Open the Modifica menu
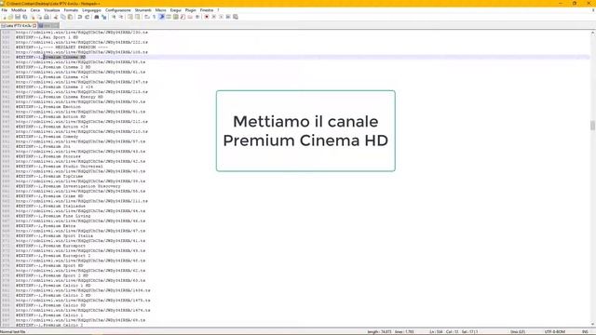This screenshot has height=335, width=596. point(19,10)
